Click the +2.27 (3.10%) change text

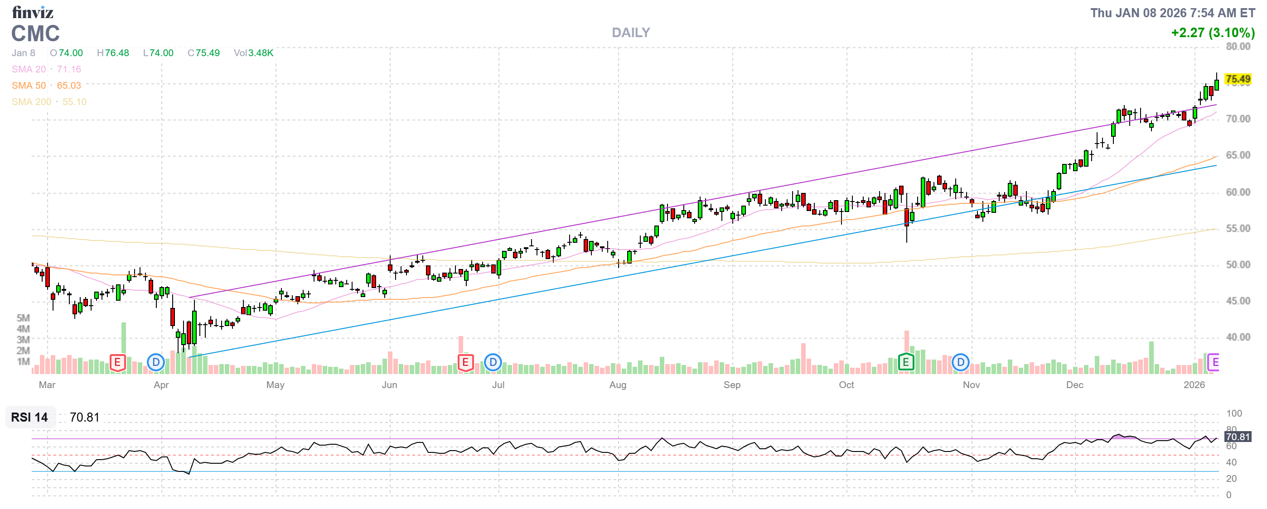[x=1213, y=33]
